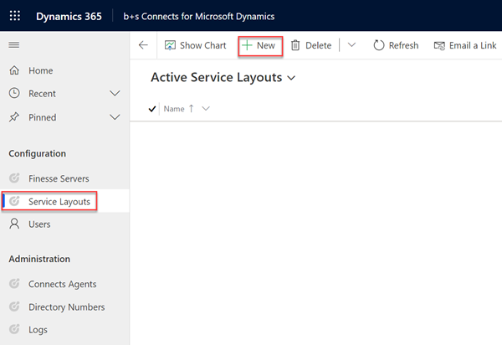
Task: Click the Connects Agents entity icon
Action: click(x=14, y=284)
